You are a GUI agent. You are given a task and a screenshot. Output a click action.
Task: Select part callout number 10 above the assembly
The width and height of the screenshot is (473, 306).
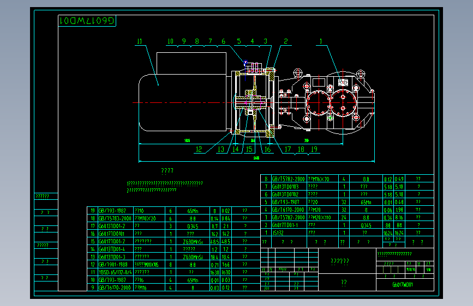point(170,41)
